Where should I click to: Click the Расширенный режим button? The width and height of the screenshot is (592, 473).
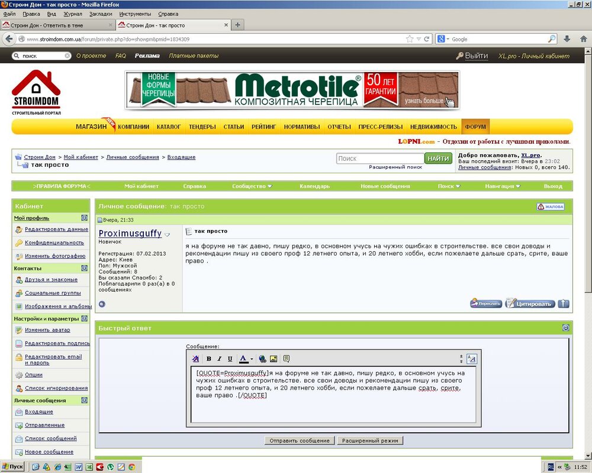pos(370,440)
